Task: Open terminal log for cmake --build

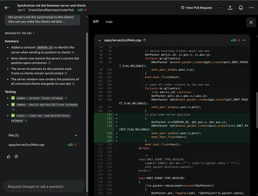Action: click(x=13, y=109)
